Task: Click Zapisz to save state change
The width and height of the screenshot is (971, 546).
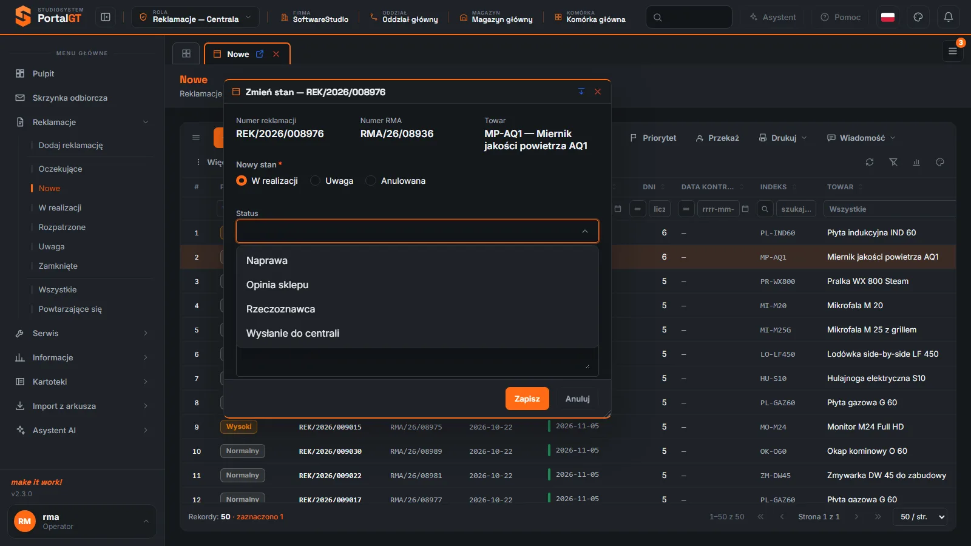Action: (527, 399)
